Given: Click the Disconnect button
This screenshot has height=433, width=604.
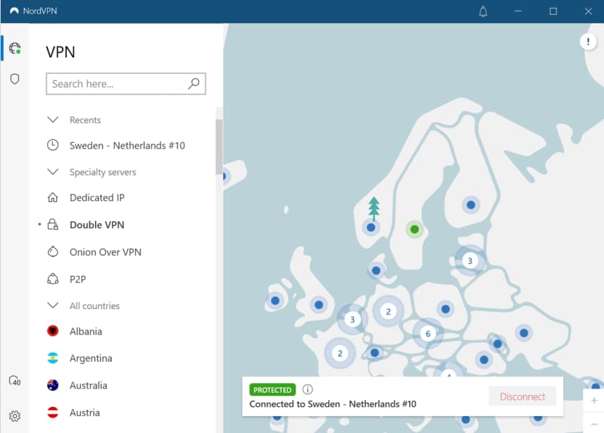Looking at the screenshot, I should [522, 396].
